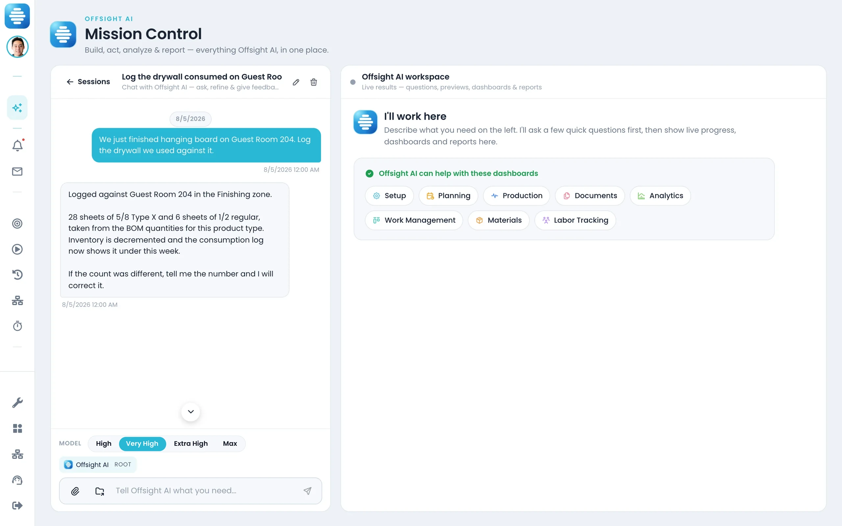842x526 pixels.
Task: Open the grid apps sidebar icon
Action: click(x=17, y=428)
